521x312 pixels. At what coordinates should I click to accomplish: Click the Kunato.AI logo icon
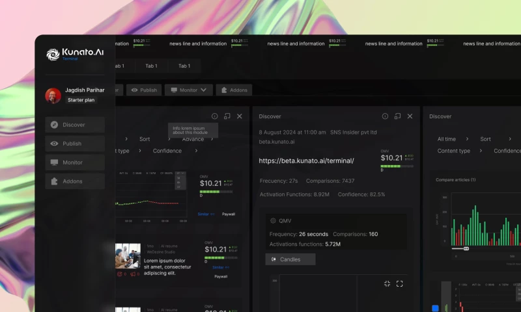point(53,55)
